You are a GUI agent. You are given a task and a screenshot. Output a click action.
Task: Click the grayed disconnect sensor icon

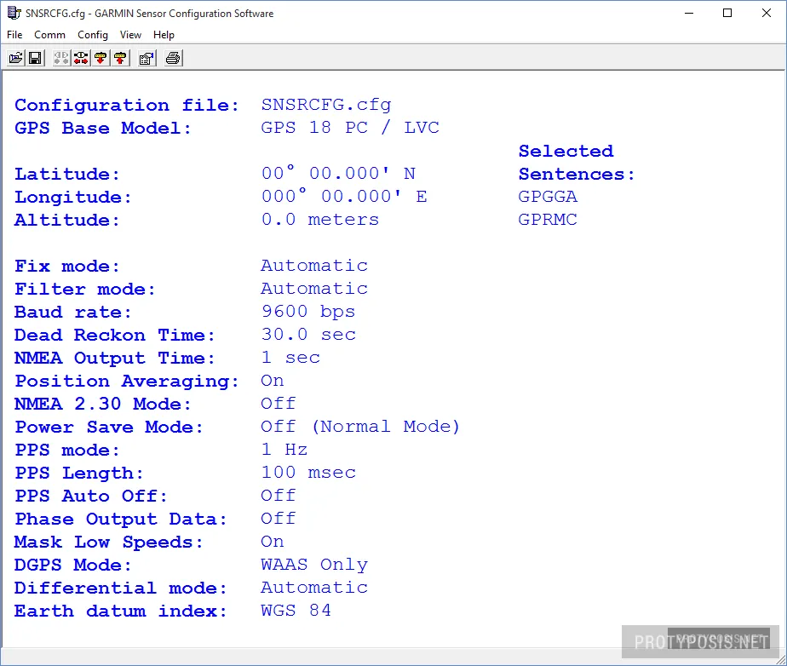point(60,58)
